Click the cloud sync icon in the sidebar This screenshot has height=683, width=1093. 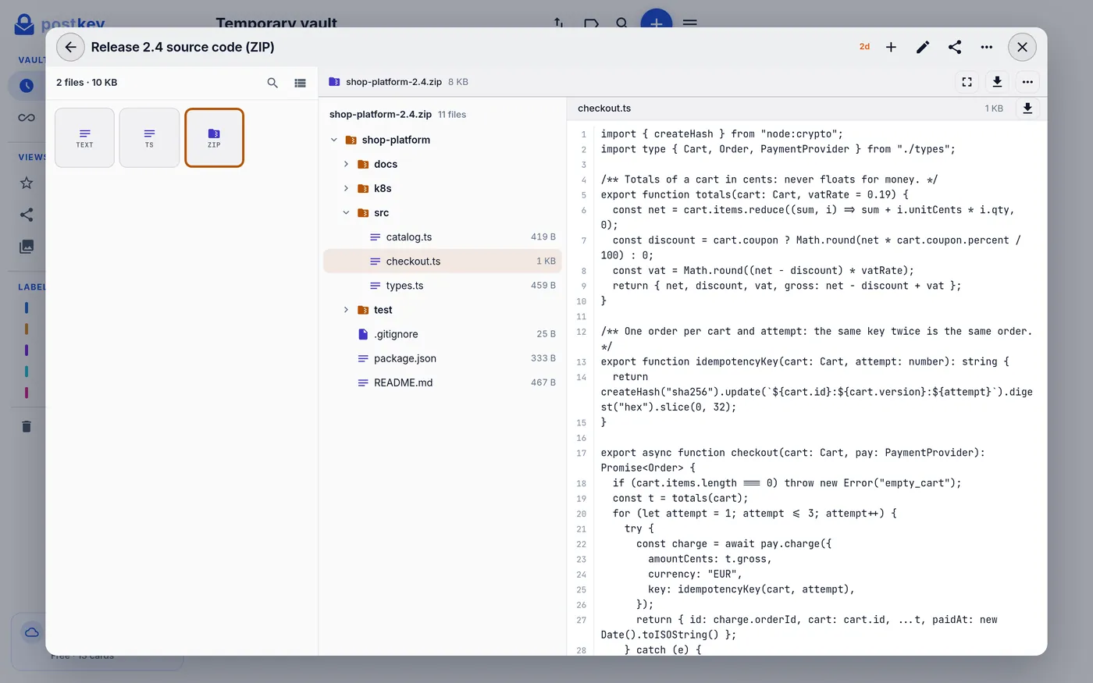[x=32, y=632]
